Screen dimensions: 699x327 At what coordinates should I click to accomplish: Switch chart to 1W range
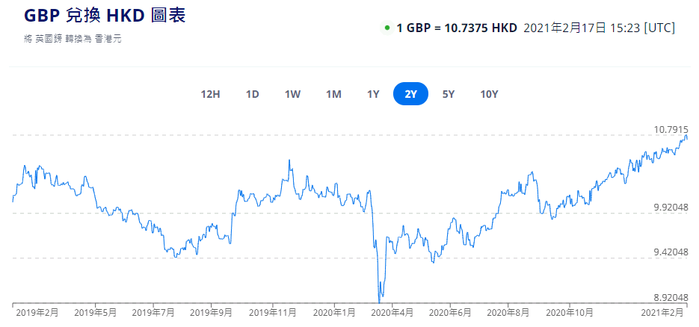tap(293, 94)
